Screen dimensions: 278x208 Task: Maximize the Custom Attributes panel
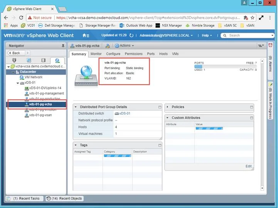click(251, 118)
